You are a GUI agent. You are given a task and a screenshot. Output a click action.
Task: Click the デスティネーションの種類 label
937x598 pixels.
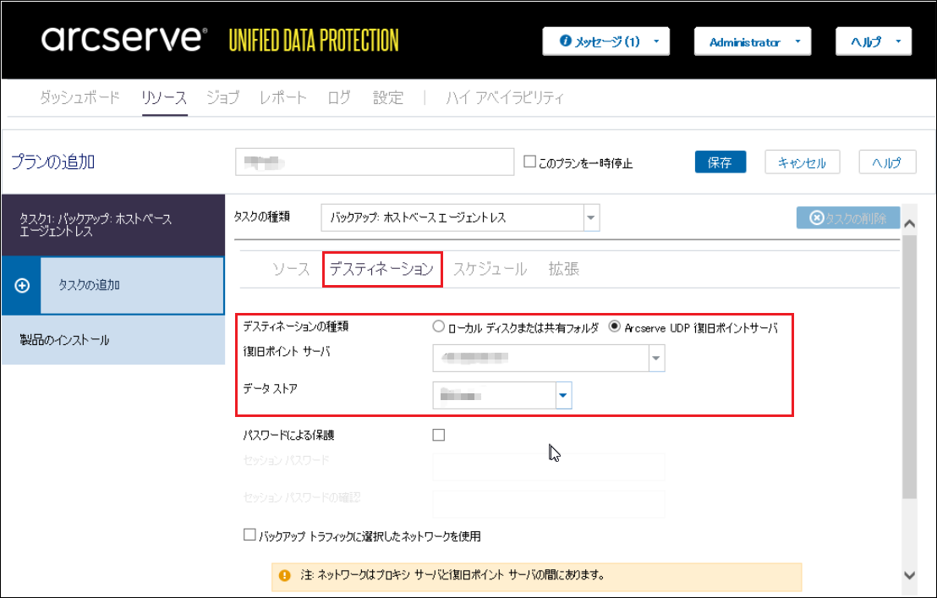tap(296, 326)
